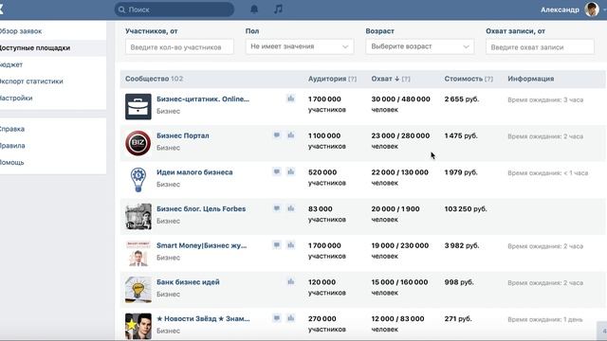Click the Александр account name
Image resolution: width=607 pixels, height=341 pixels.
[x=560, y=9]
